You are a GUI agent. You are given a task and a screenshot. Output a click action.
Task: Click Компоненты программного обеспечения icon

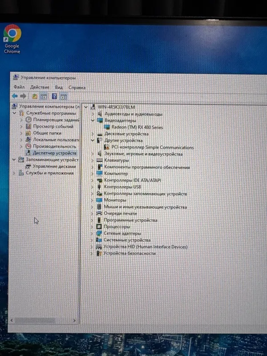[x=99, y=167]
